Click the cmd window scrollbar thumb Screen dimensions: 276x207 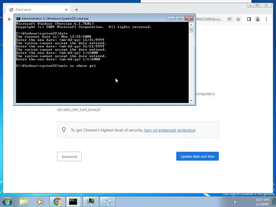(x=191, y=30)
